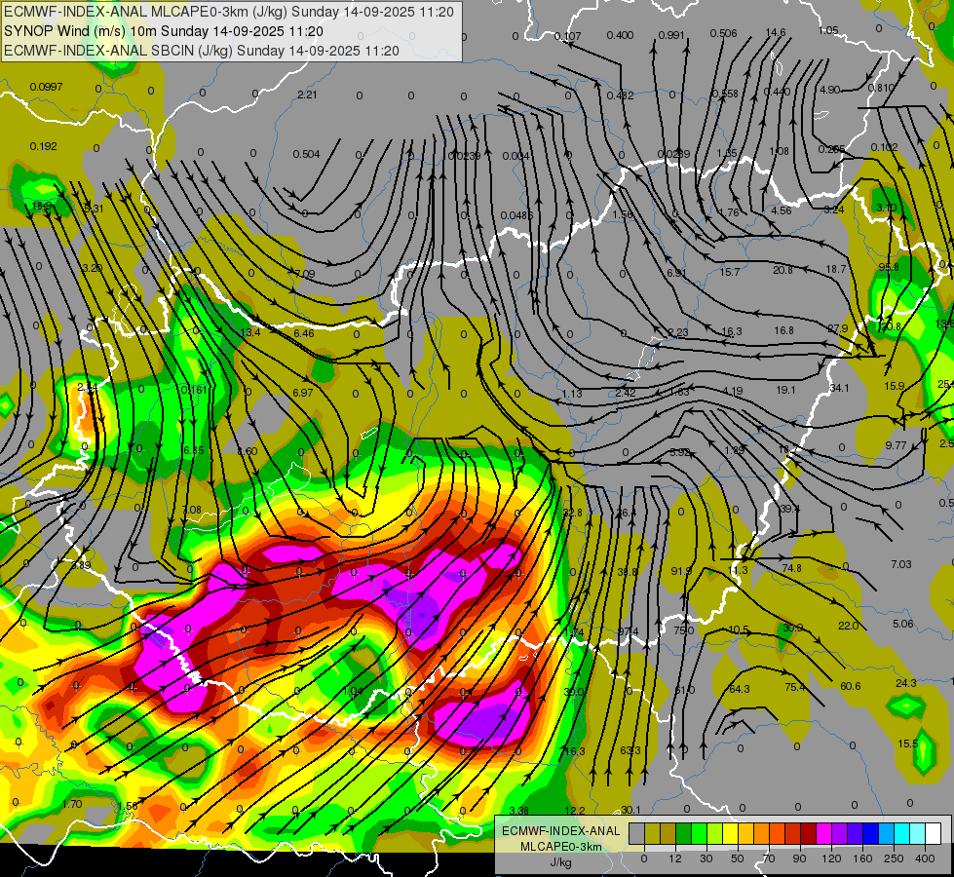Click the map value '9.77'
Viewport: 954px width, 877px height.
click(897, 445)
